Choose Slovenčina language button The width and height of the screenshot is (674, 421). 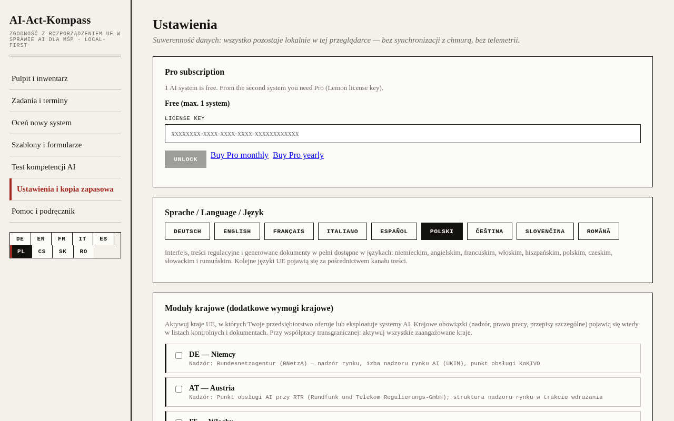tap(545, 232)
